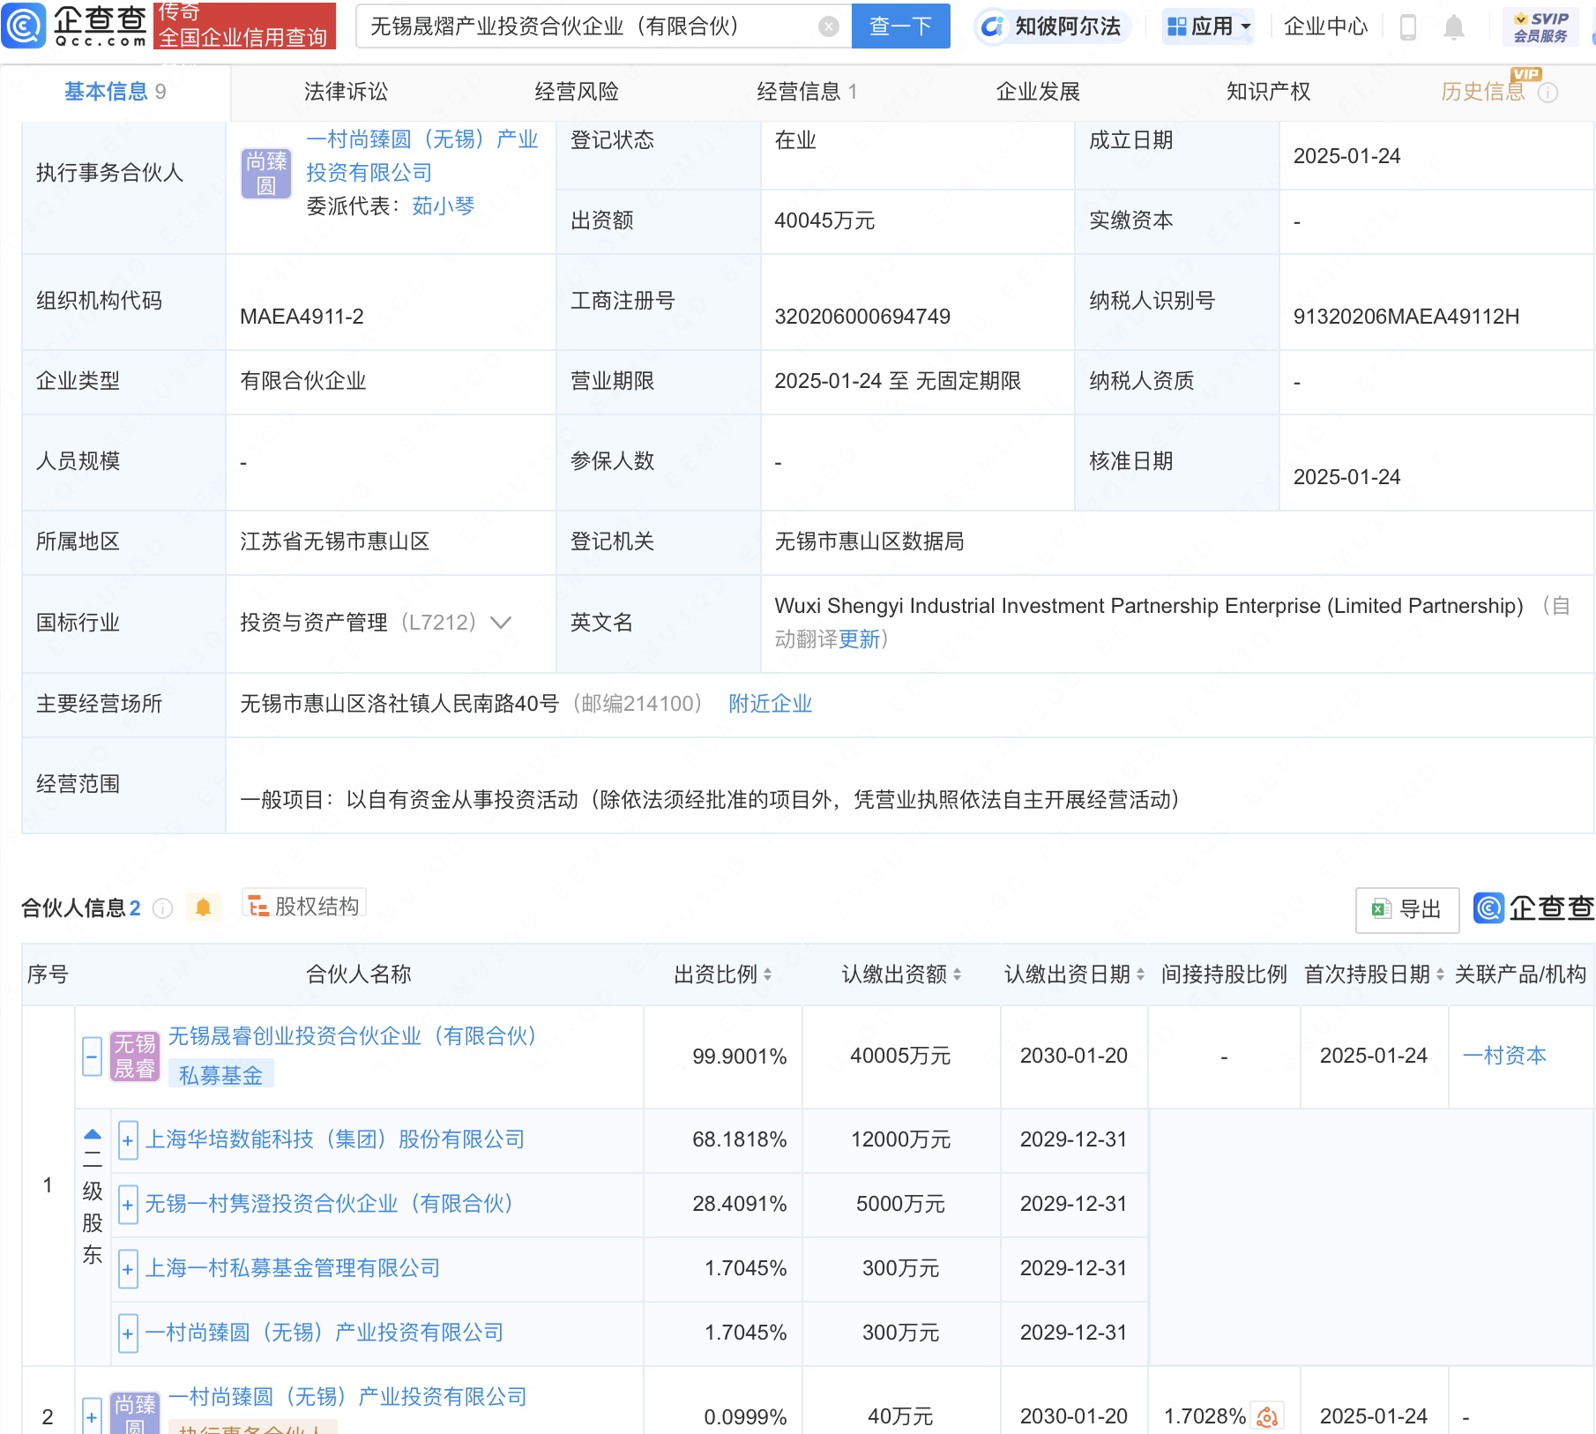
Task: Click 附近企业 link
Action: (770, 704)
